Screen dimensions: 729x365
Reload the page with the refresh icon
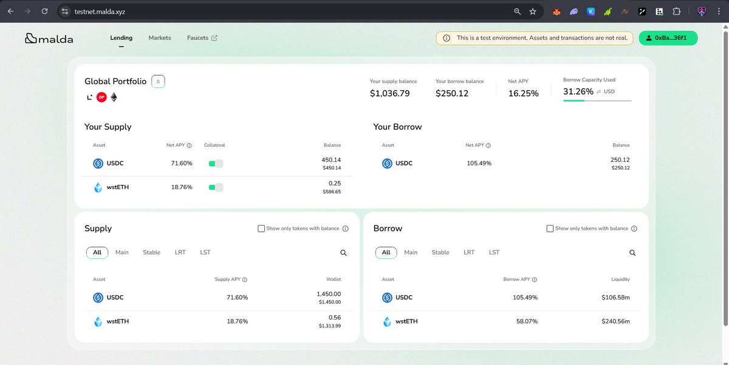point(45,11)
